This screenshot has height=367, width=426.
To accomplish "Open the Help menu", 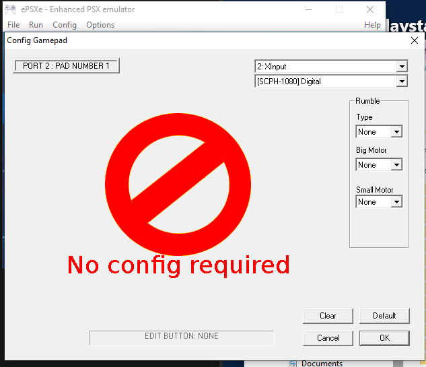I will tap(372, 25).
